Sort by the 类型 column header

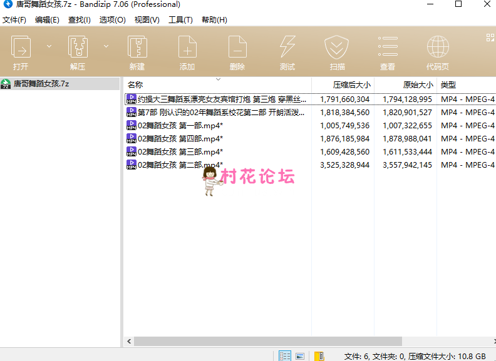pos(448,84)
